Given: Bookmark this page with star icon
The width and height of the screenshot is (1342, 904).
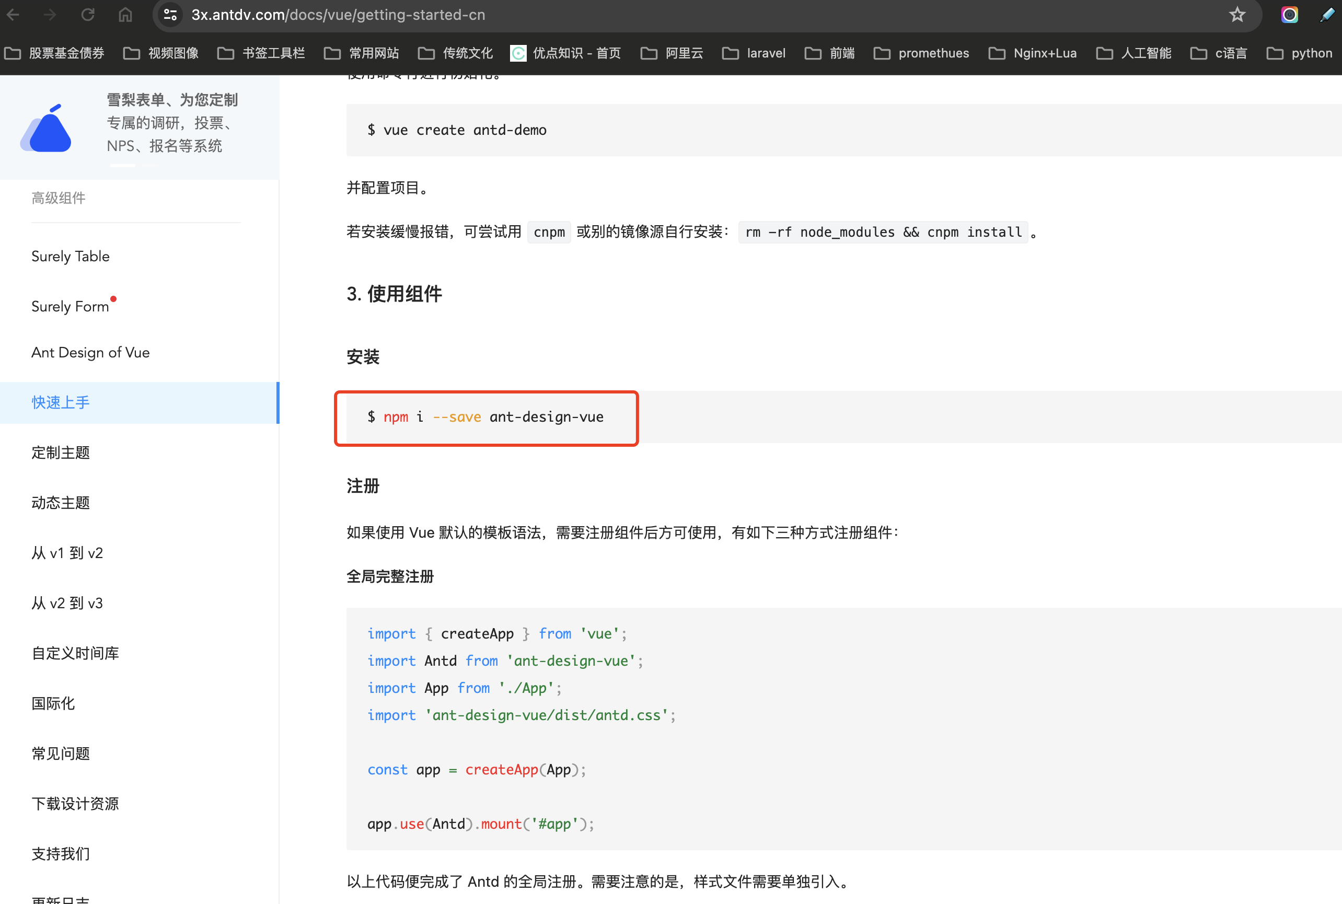Looking at the screenshot, I should 1237,15.
